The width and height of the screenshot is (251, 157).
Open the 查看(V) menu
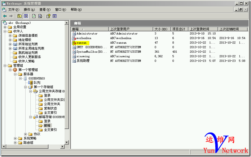click(x=45, y=10)
